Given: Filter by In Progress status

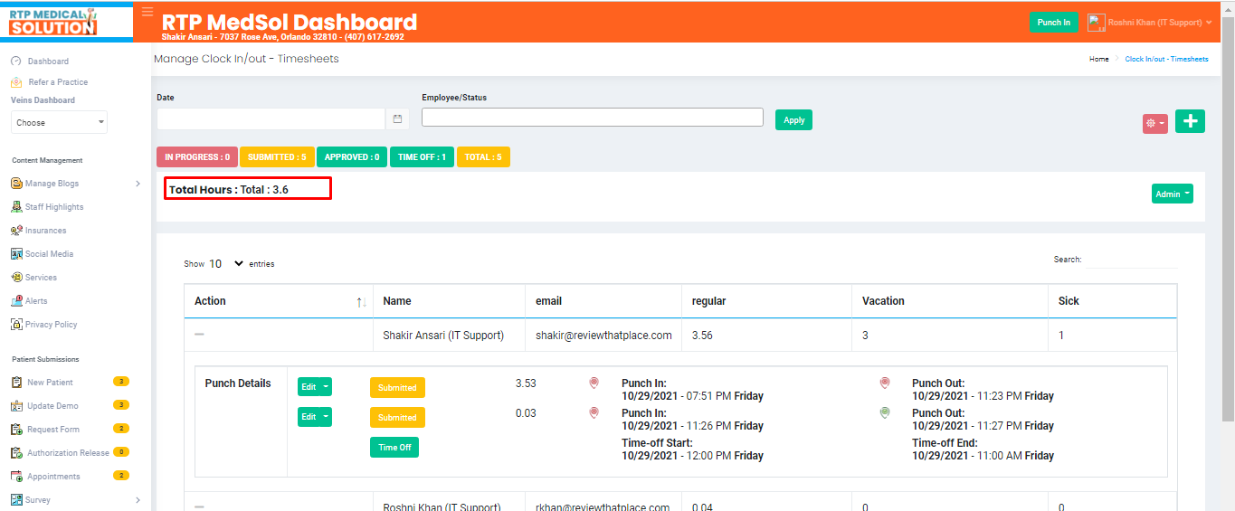Looking at the screenshot, I should 197,157.
